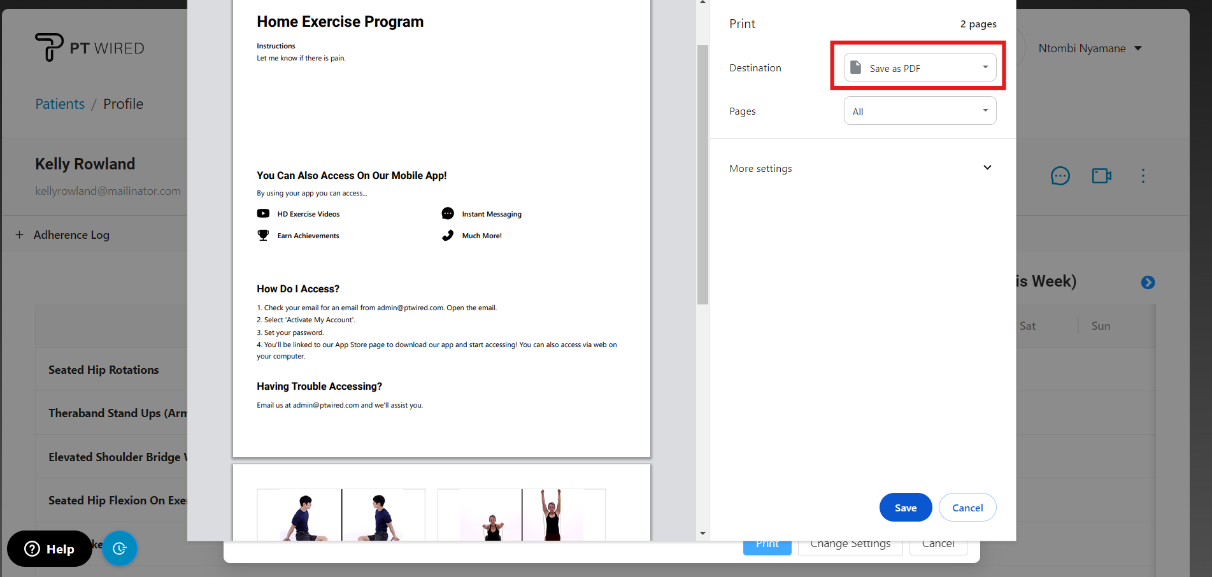Click the plus icon beside Adherence Log

pyautogui.click(x=19, y=235)
